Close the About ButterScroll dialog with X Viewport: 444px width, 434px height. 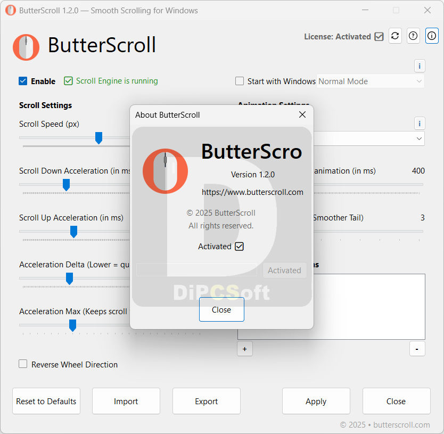302,114
